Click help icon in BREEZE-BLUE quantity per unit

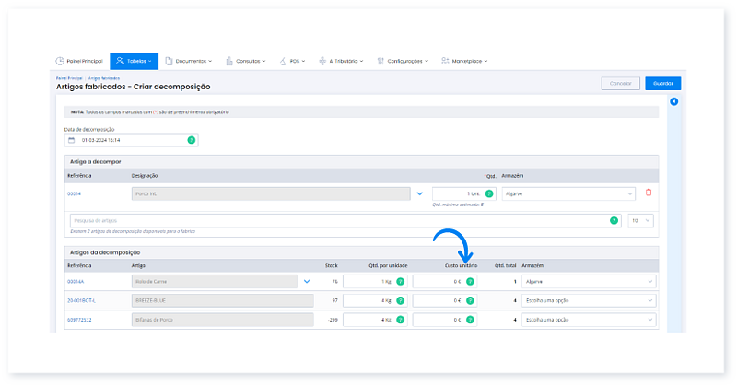tap(400, 300)
